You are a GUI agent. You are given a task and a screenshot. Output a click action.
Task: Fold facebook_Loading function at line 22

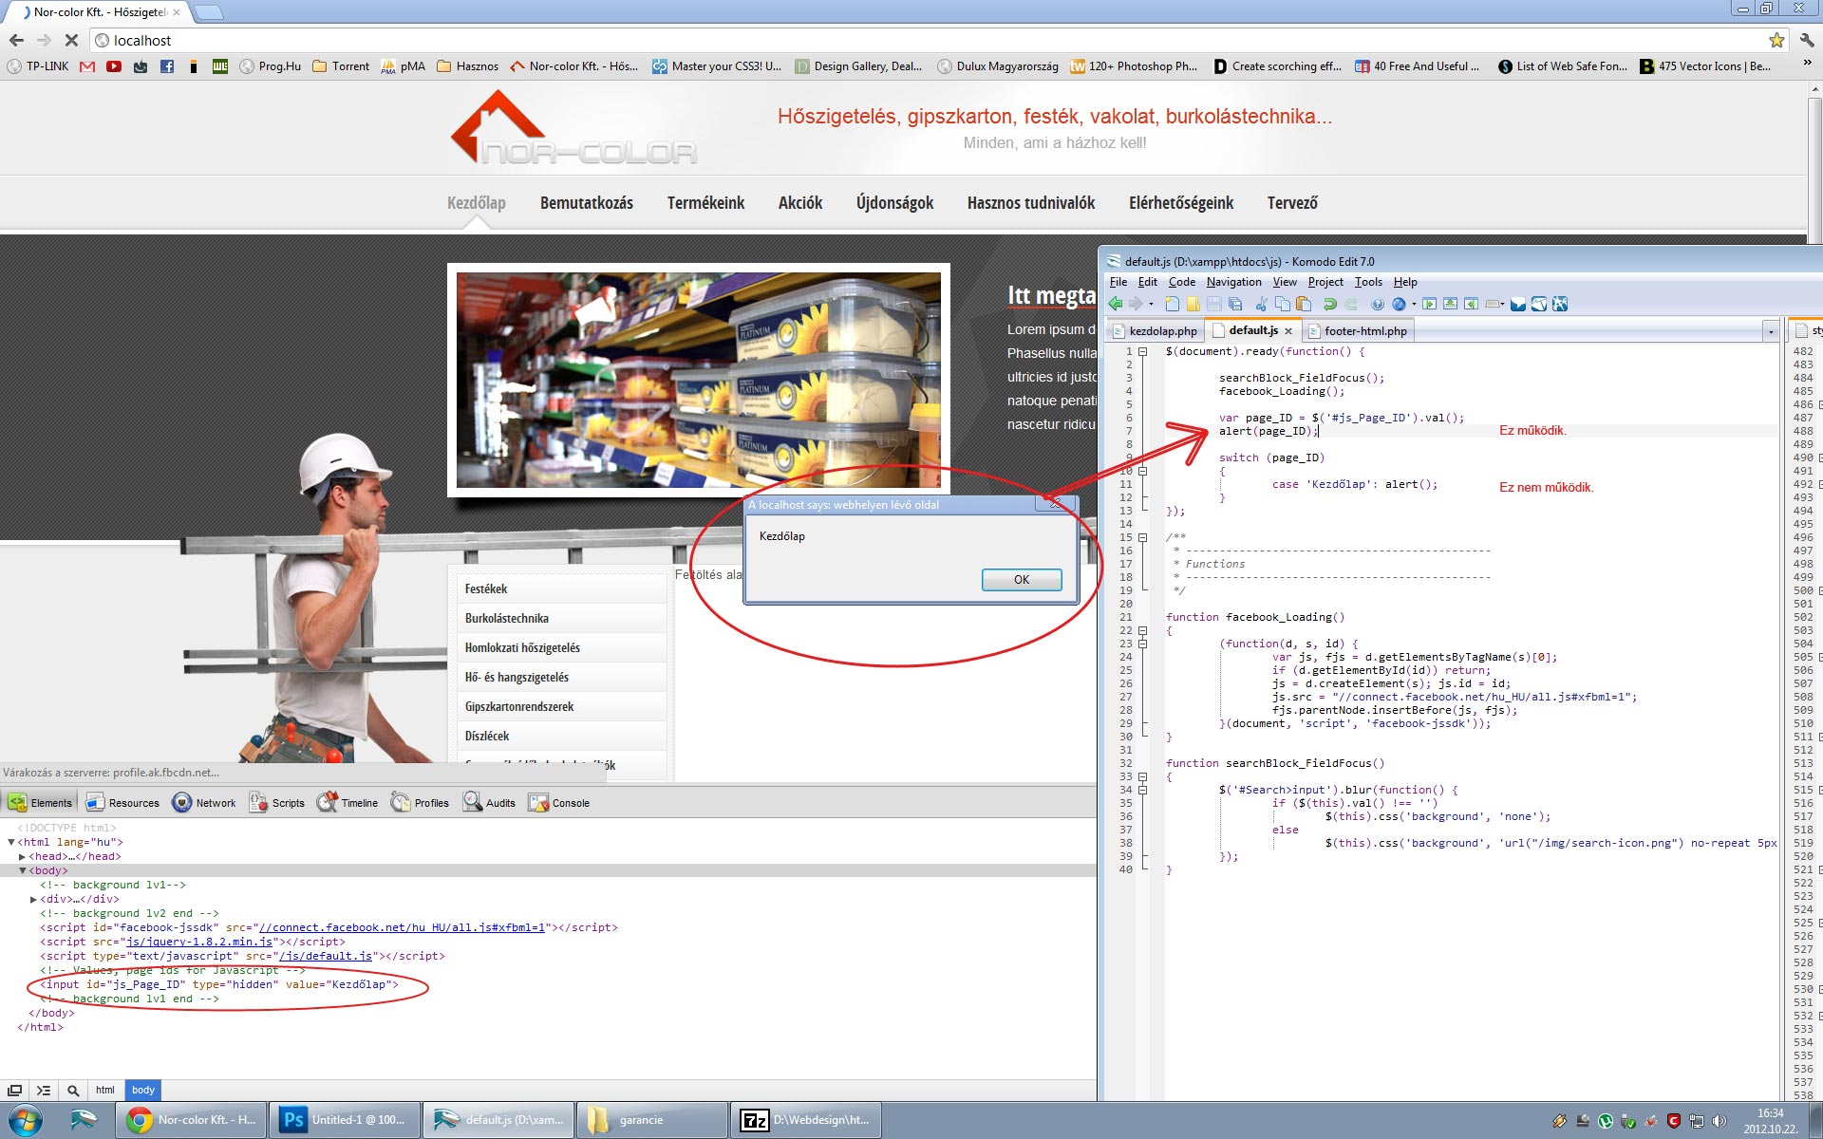[1143, 630]
